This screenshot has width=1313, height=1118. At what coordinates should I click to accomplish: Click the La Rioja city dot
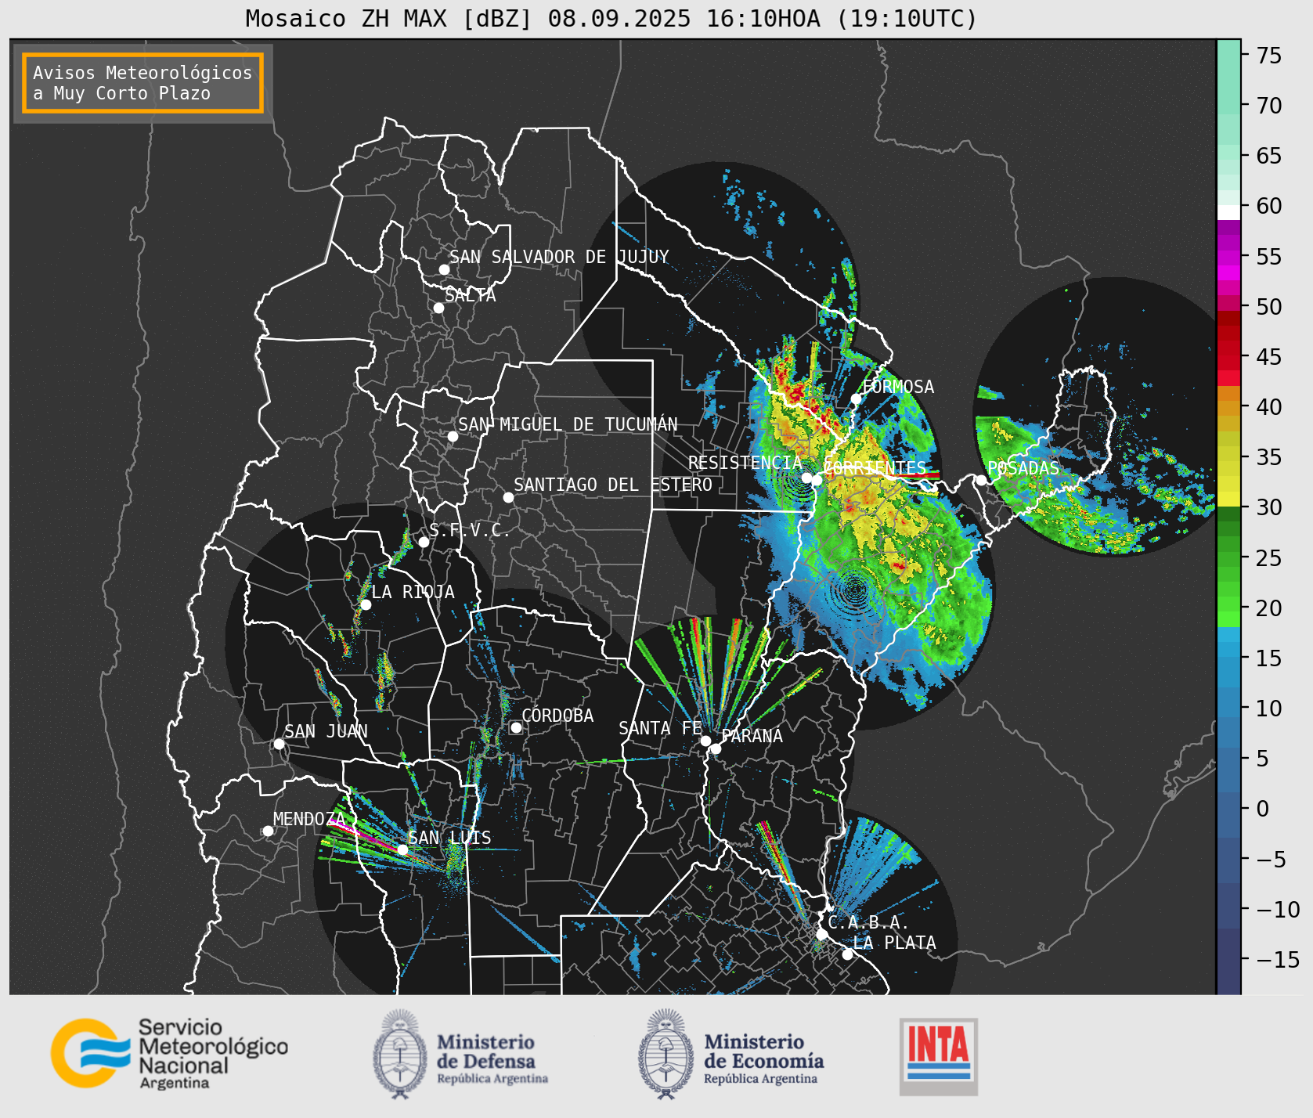(x=366, y=604)
